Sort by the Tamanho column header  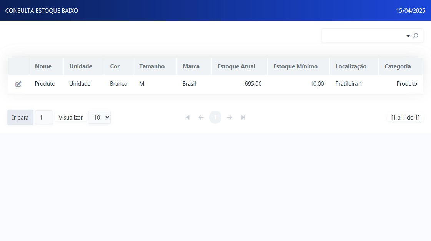coord(152,66)
